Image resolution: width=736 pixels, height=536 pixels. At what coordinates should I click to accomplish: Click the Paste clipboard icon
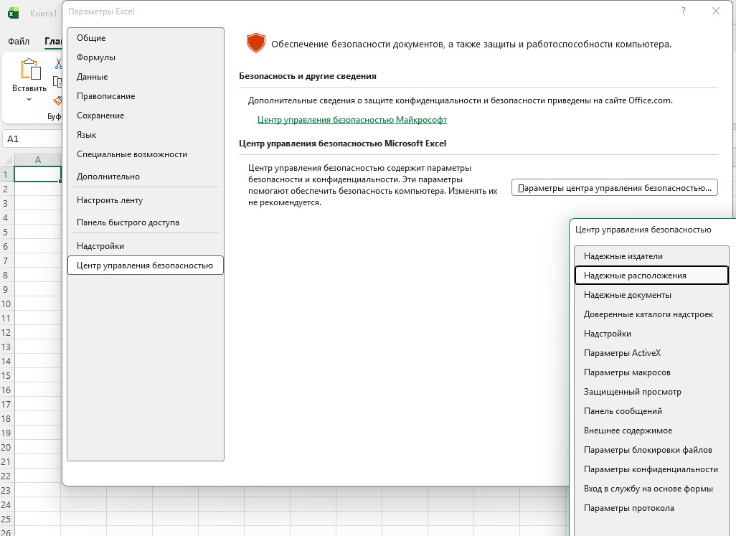click(30, 70)
